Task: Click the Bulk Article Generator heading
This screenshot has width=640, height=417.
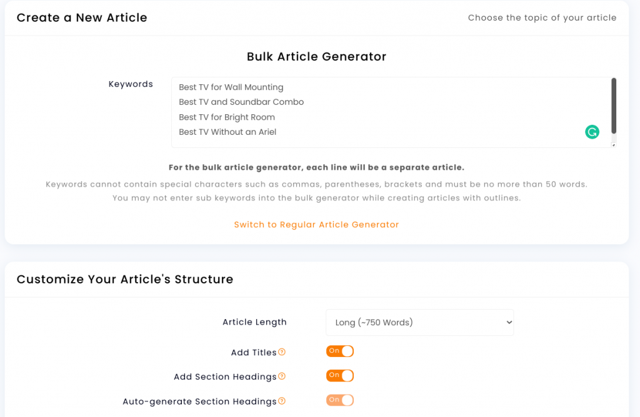Action: coord(316,57)
